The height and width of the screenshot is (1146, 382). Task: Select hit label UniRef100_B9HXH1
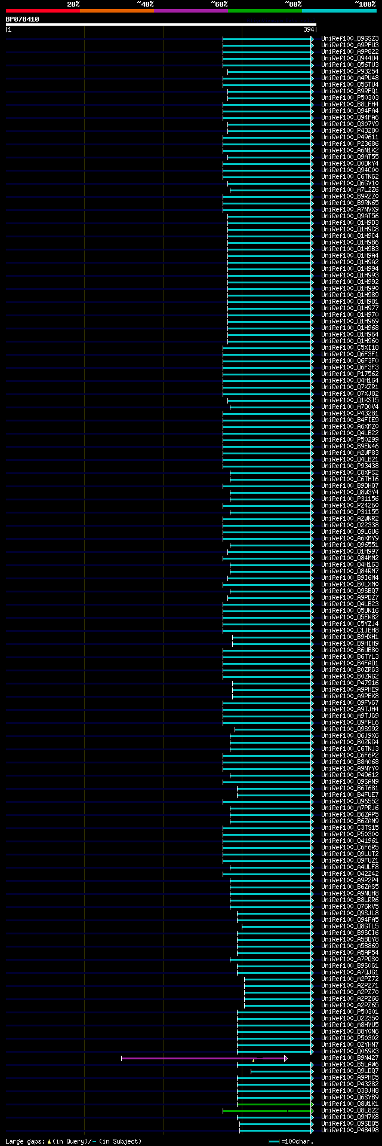pos(350,637)
